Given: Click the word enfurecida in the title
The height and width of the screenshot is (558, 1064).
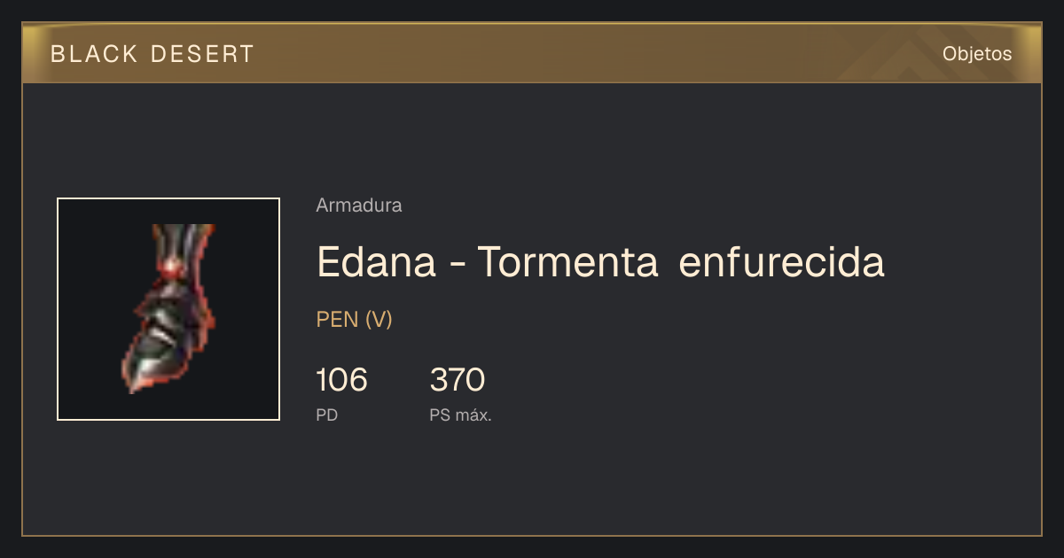Looking at the screenshot, I should tap(782, 262).
